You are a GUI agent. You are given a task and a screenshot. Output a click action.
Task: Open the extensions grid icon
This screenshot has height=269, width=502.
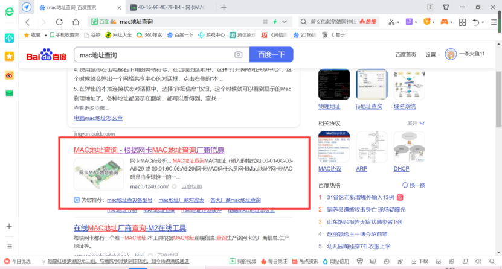(462, 22)
